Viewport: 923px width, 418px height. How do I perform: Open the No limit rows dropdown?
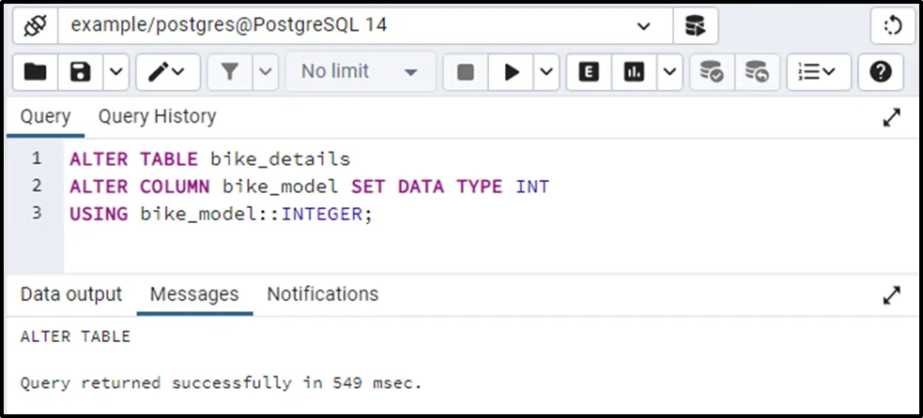[360, 71]
